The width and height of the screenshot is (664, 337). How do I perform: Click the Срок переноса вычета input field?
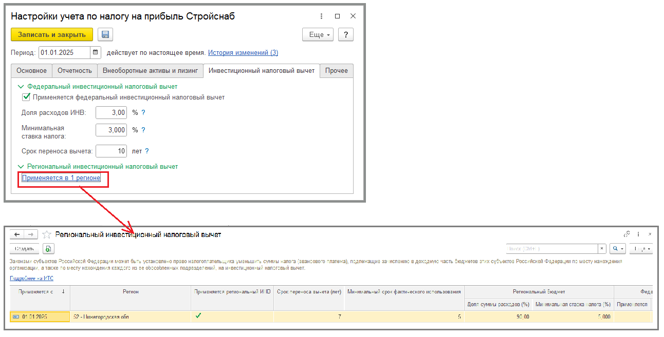(111, 151)
